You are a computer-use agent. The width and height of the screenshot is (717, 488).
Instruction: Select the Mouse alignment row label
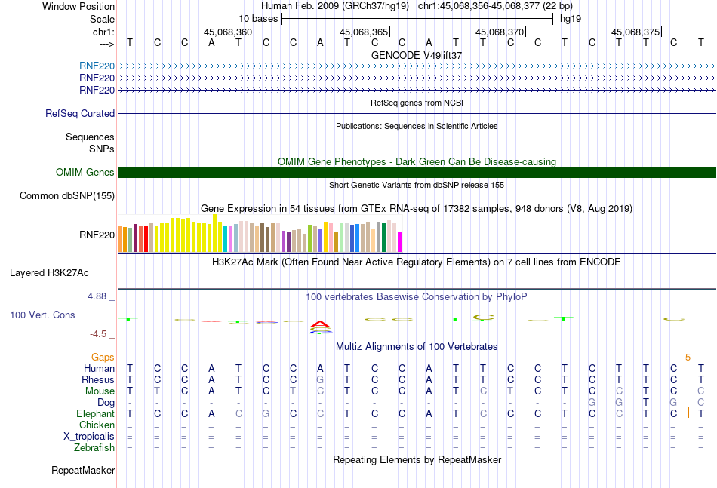click(100, 391)
